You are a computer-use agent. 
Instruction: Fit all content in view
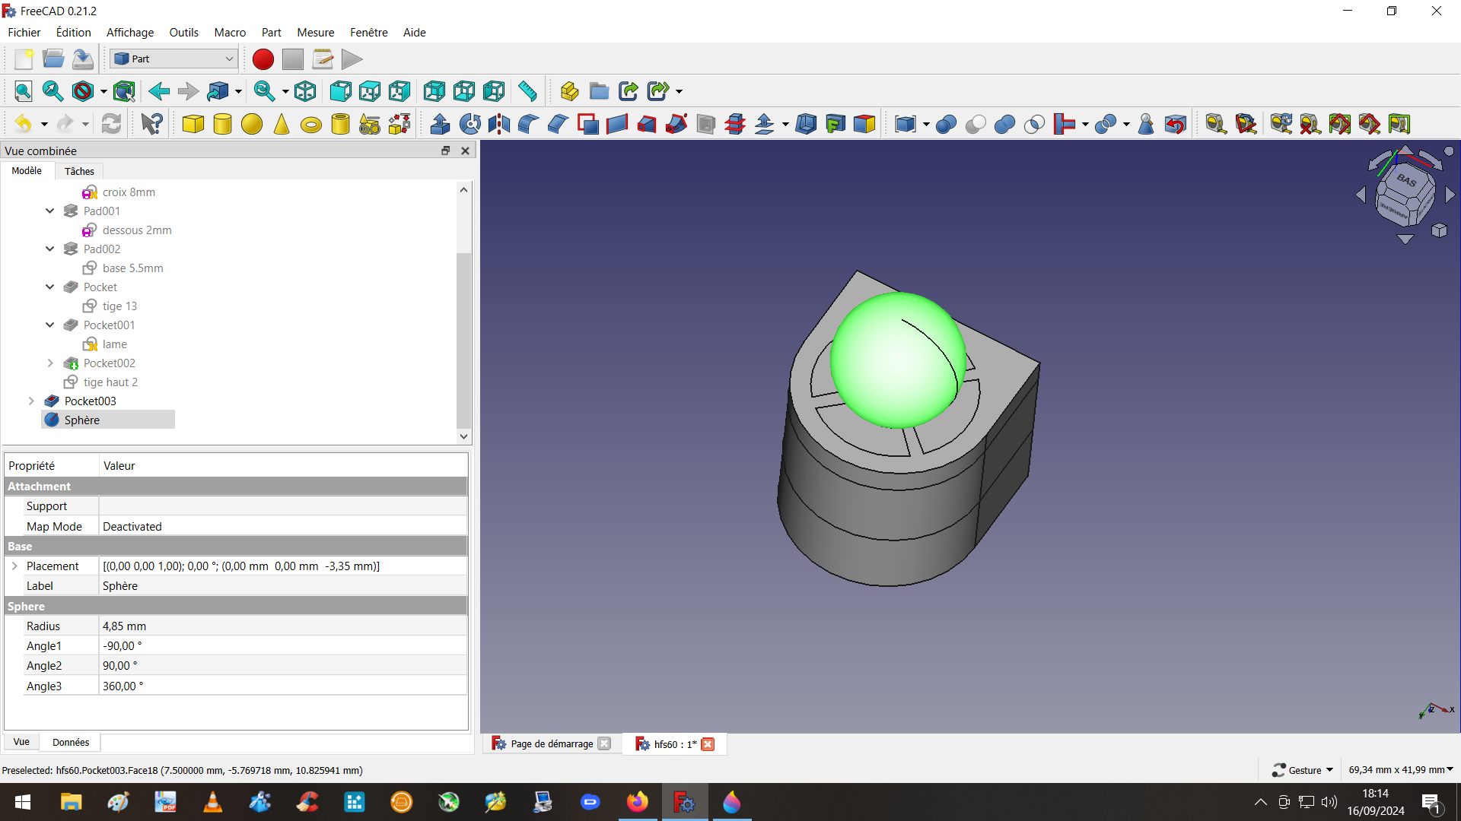click(23, 91)
